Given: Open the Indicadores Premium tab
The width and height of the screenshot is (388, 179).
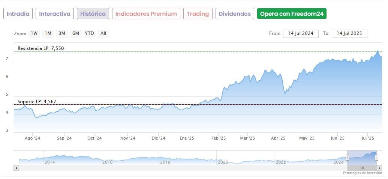Looking at the screenshot, I should pos(146,14).
